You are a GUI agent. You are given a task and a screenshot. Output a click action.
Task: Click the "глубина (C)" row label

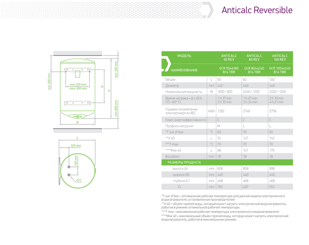pos(181,181)
